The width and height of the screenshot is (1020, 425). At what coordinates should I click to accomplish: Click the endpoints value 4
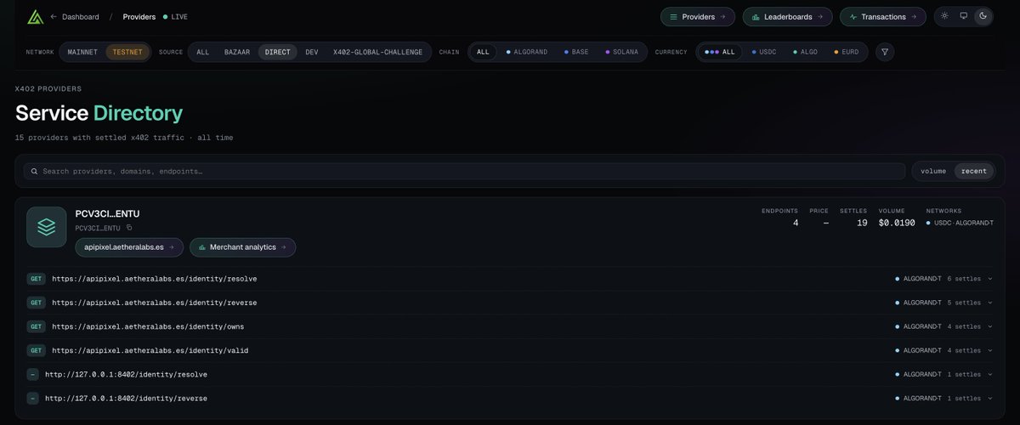(x=795, y=223)
